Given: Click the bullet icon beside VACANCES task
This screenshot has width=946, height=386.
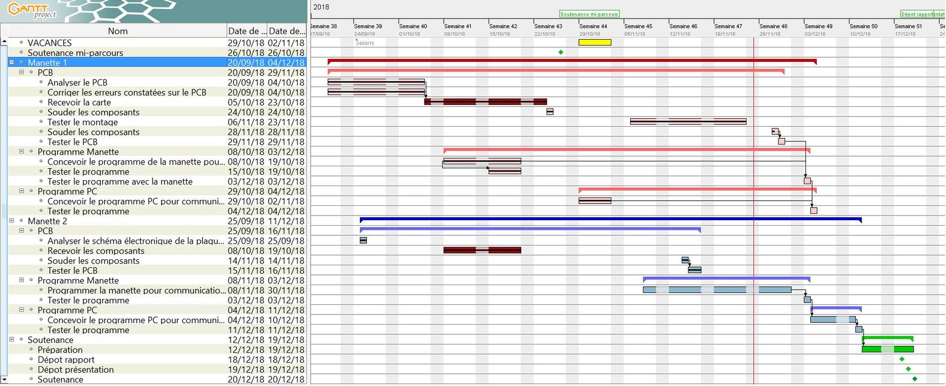Looking at the screenshot, I should pyautogui.click(x=22, y=43).
